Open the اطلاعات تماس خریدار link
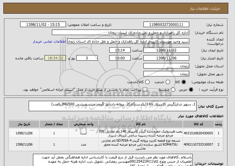This screenshot has width=235, height=166. pos(49,41)
